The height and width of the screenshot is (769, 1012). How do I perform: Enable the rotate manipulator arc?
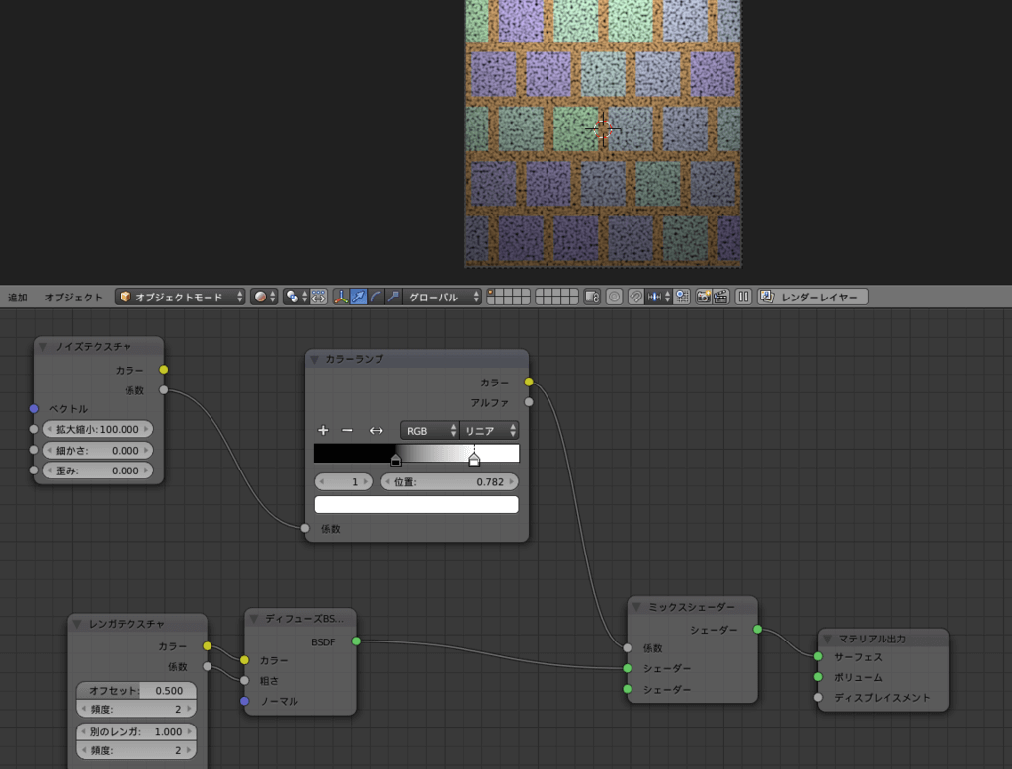376,297
